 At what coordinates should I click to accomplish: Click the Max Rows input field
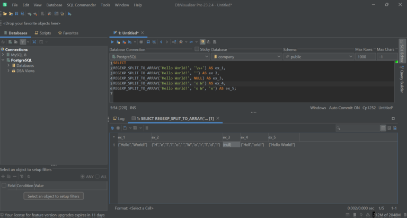point(366,57)
